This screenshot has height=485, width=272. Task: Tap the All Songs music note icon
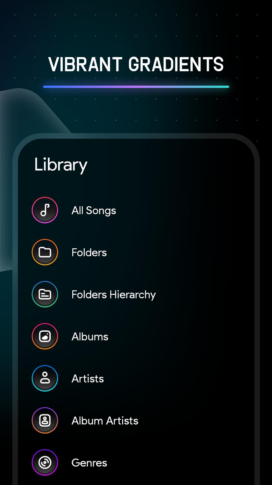45,210
